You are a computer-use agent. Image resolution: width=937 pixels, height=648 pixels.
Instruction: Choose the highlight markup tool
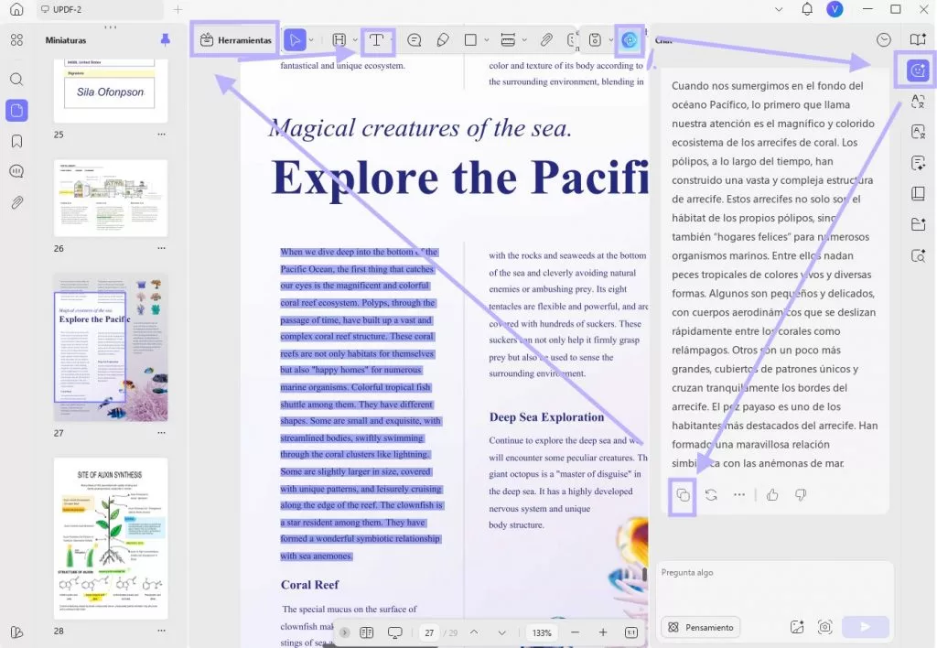339,40
